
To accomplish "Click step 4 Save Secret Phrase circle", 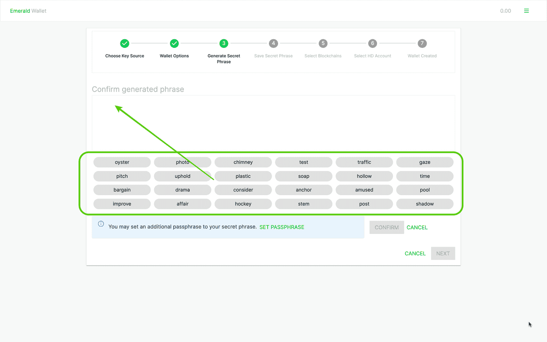I will pyautogui.click(x=273, y=43).
